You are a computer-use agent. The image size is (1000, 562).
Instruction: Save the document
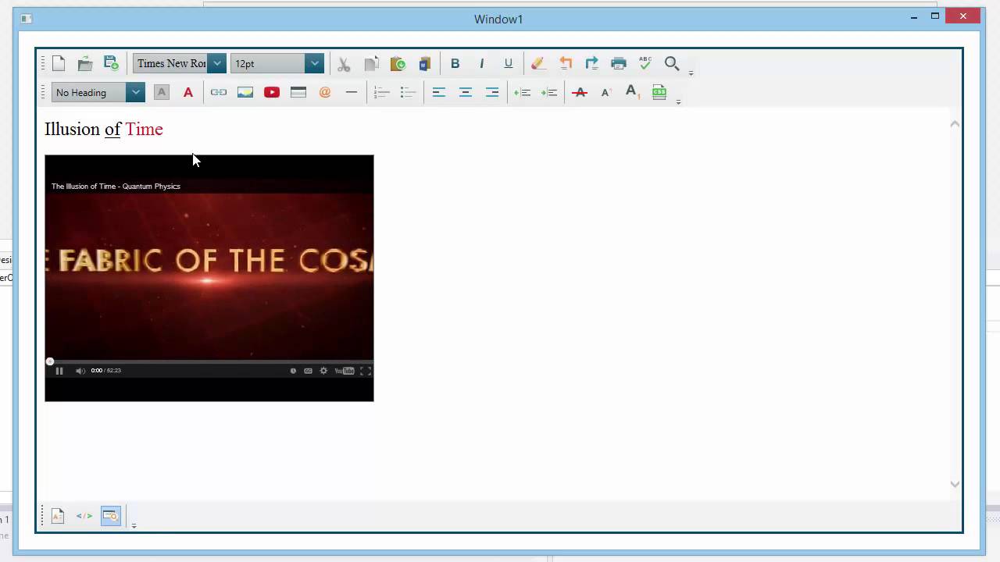tap(111, 63)
